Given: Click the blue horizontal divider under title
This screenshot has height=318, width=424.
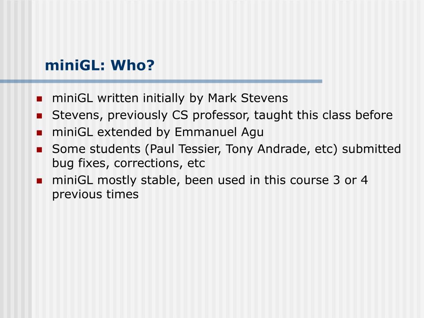Looking at the screenshot, I should 161,81.
